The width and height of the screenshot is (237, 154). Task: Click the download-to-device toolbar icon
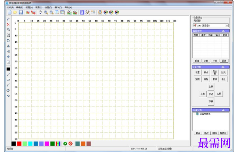click(x=100, y=13)
